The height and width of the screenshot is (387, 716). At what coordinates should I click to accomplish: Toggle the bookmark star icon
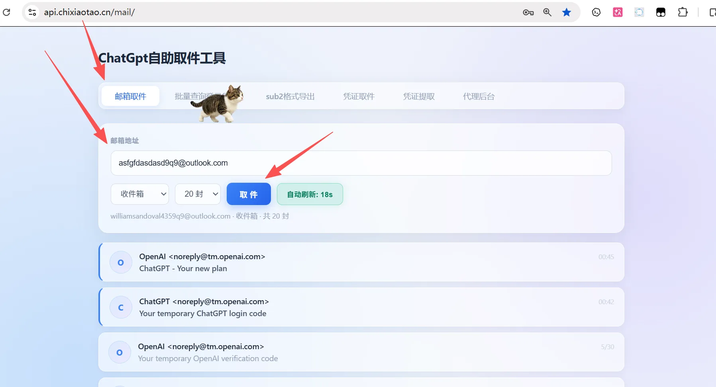point(567,12)
